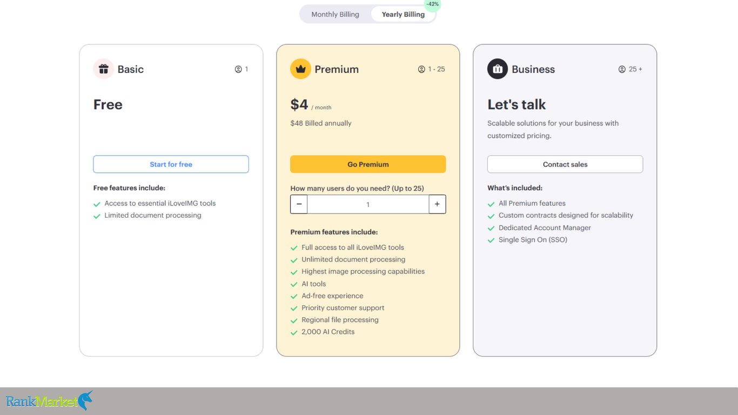738x415 pixels.
Task: Click Free features include heading
Action: (129, 188)
